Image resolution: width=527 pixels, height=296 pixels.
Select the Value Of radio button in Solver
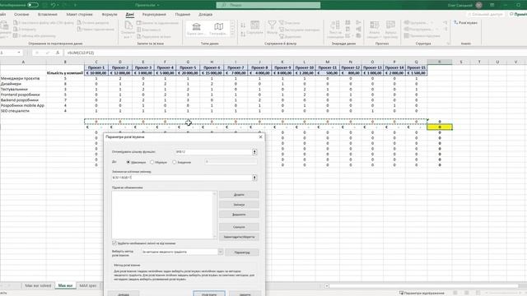[174, 162]
